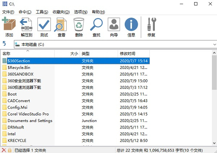Screen dimensions: 217x153
Task: Click the date 2020/7/3 17:12
Action: (x=134, y=87)
